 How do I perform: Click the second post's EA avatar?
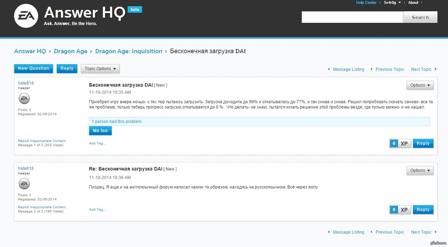click(x=24, y=184)
